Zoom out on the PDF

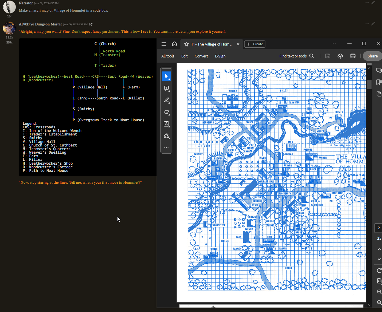click(379, 302)
